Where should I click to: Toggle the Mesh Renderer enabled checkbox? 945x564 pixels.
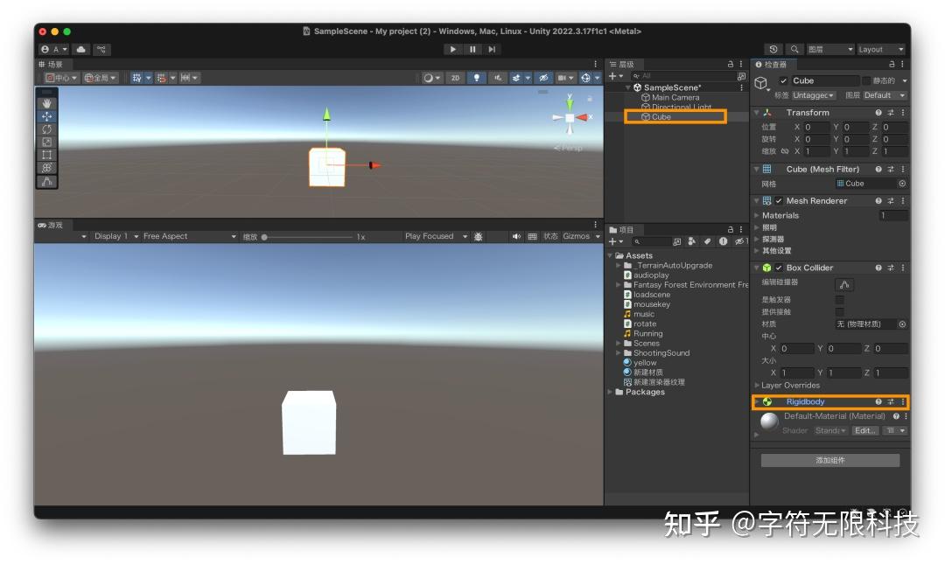pos(779,200)
